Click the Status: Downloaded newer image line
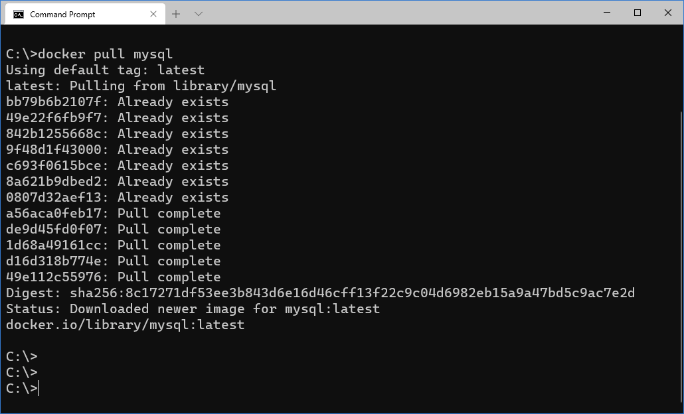The height and width of the screenshot is (414, 684). tap(193, 309)
